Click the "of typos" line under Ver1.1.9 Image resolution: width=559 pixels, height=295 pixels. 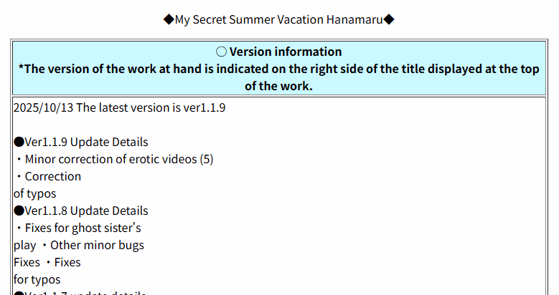(x=34, y=193)
